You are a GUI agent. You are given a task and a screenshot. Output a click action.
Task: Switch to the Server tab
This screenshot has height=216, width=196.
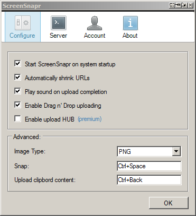coord(59,27)
